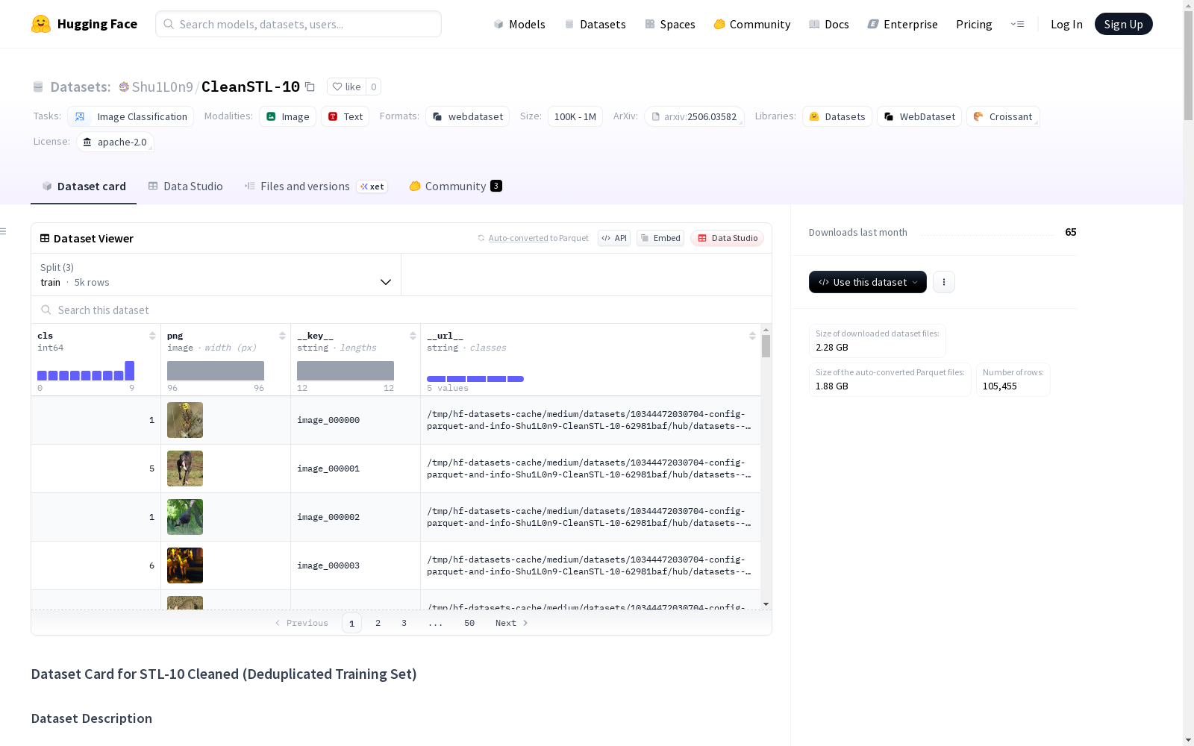Click the __url__ classes distribution bars

475,379
